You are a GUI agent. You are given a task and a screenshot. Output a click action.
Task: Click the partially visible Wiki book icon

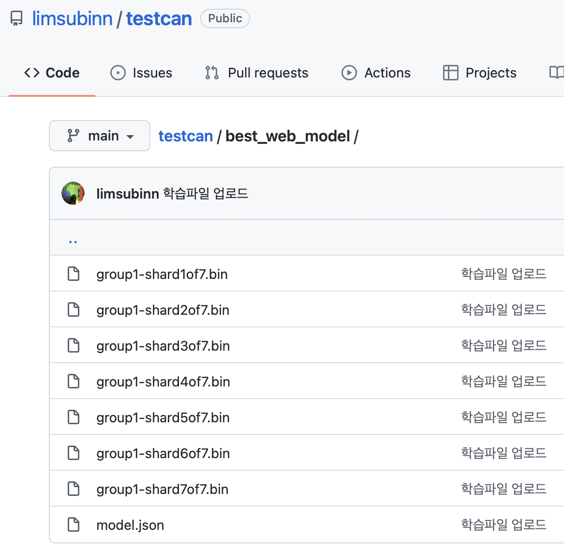pyautogui.click(x=557, y=73)
